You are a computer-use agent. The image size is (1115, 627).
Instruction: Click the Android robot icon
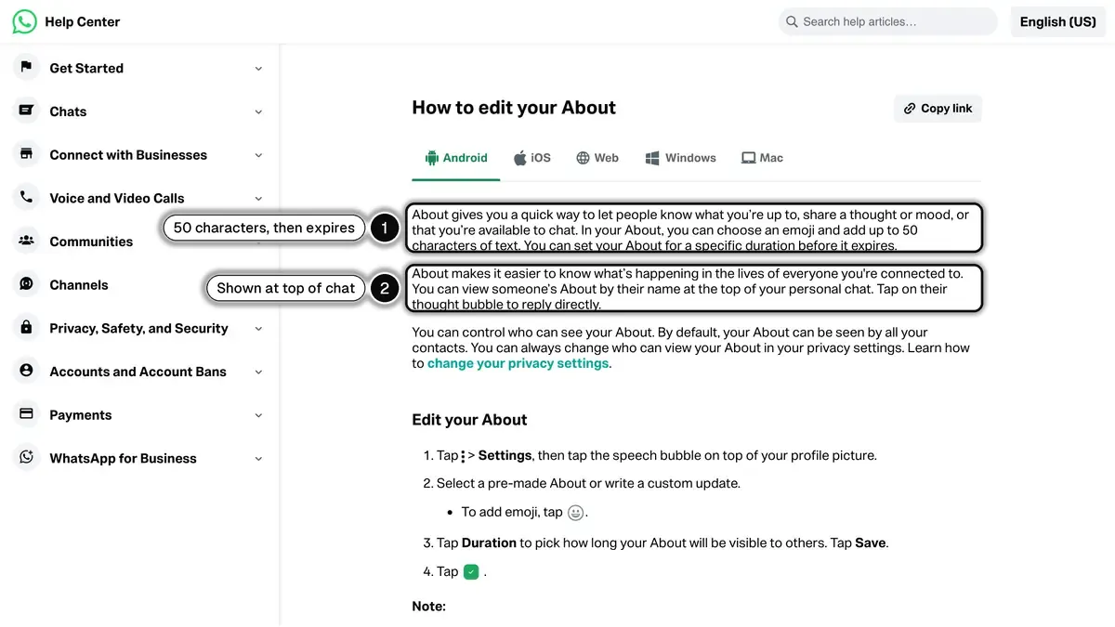431,158
